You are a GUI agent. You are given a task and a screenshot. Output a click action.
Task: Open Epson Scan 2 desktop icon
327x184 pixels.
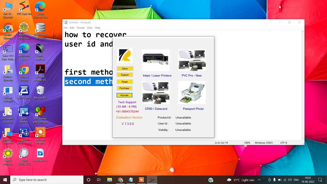tap(24, 93)
